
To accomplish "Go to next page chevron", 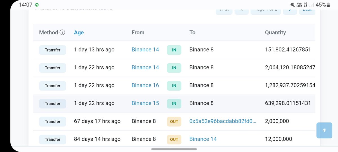I will [x=290, y=10].
